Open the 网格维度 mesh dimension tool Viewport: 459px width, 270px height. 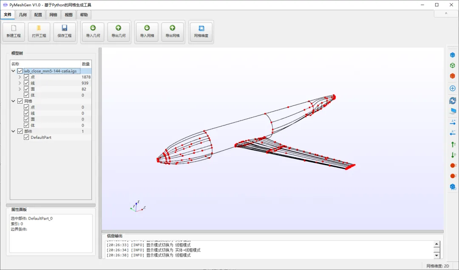pyautogui.click(x=201, y=31)
